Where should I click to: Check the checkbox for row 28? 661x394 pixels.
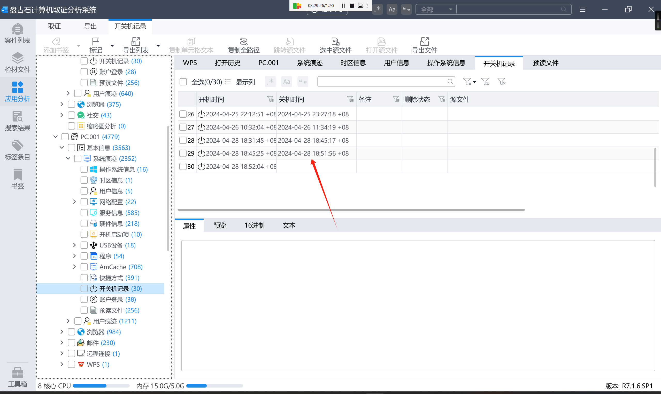183,140
